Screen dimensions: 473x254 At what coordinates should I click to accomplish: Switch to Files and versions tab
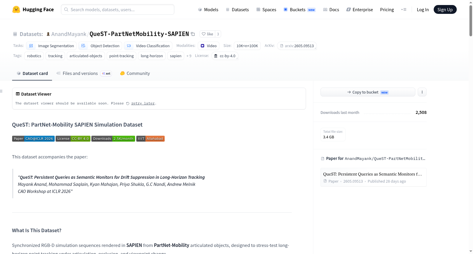[x=84, y=73]
